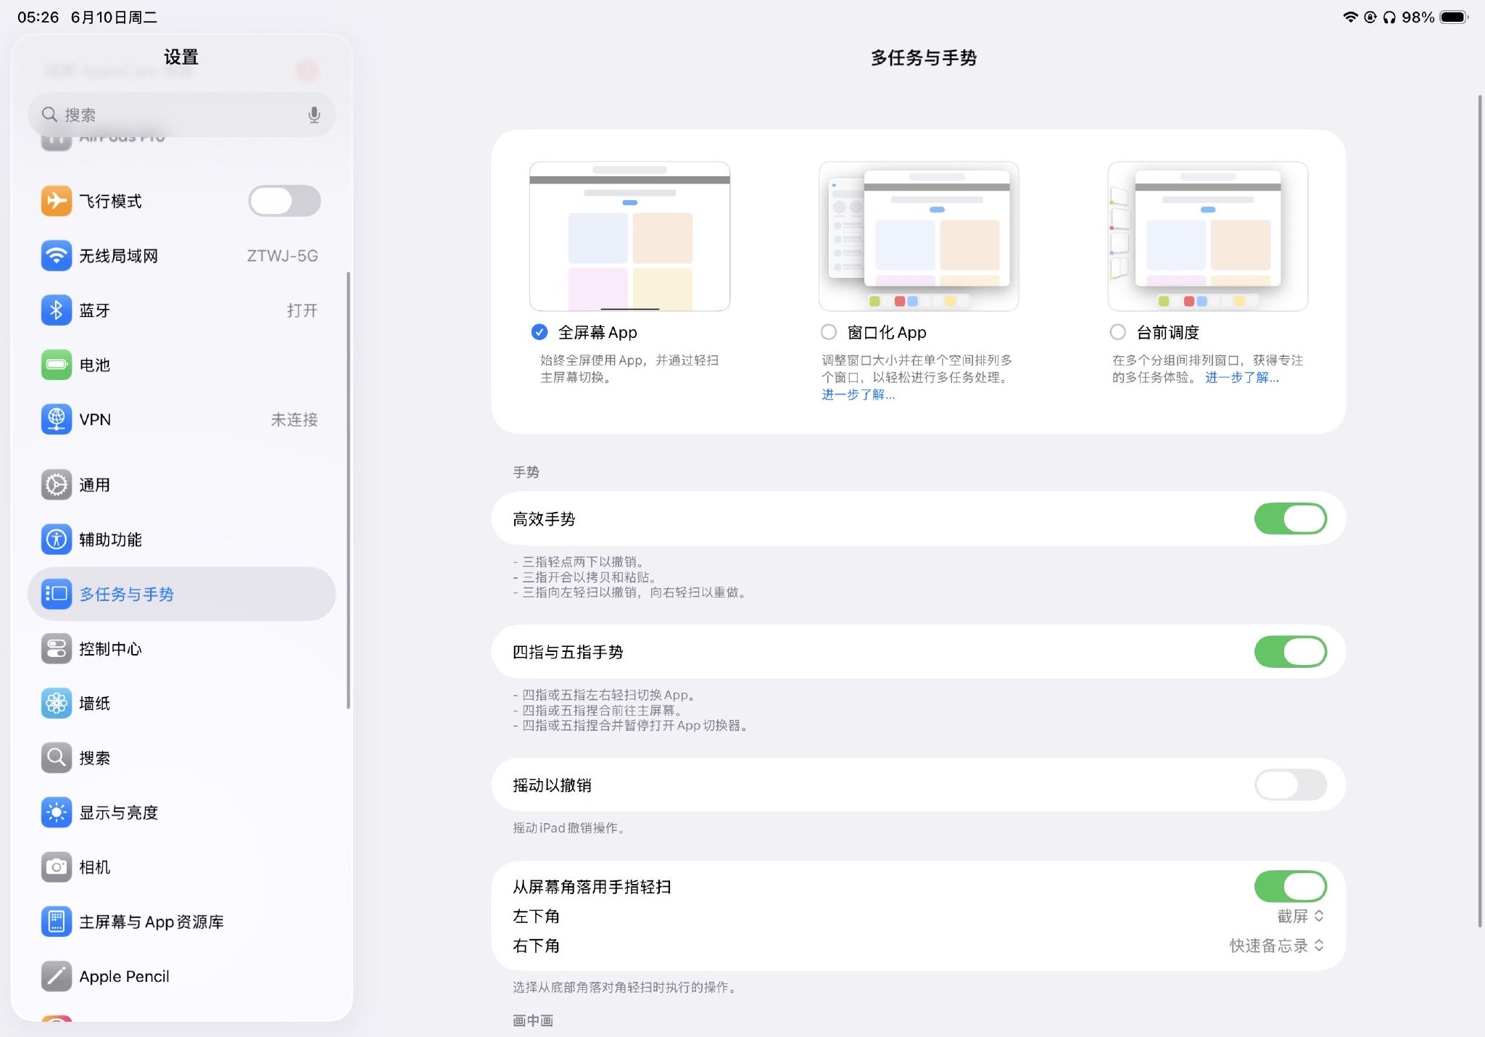
Task: Open Battery (电池) settings icon
Action: 56,365
